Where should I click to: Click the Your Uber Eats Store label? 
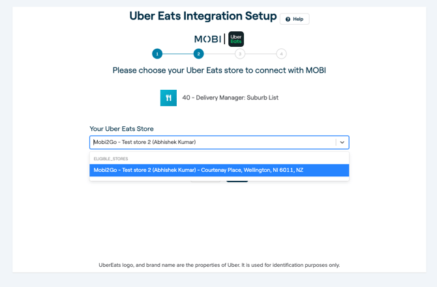pos(121,129)
